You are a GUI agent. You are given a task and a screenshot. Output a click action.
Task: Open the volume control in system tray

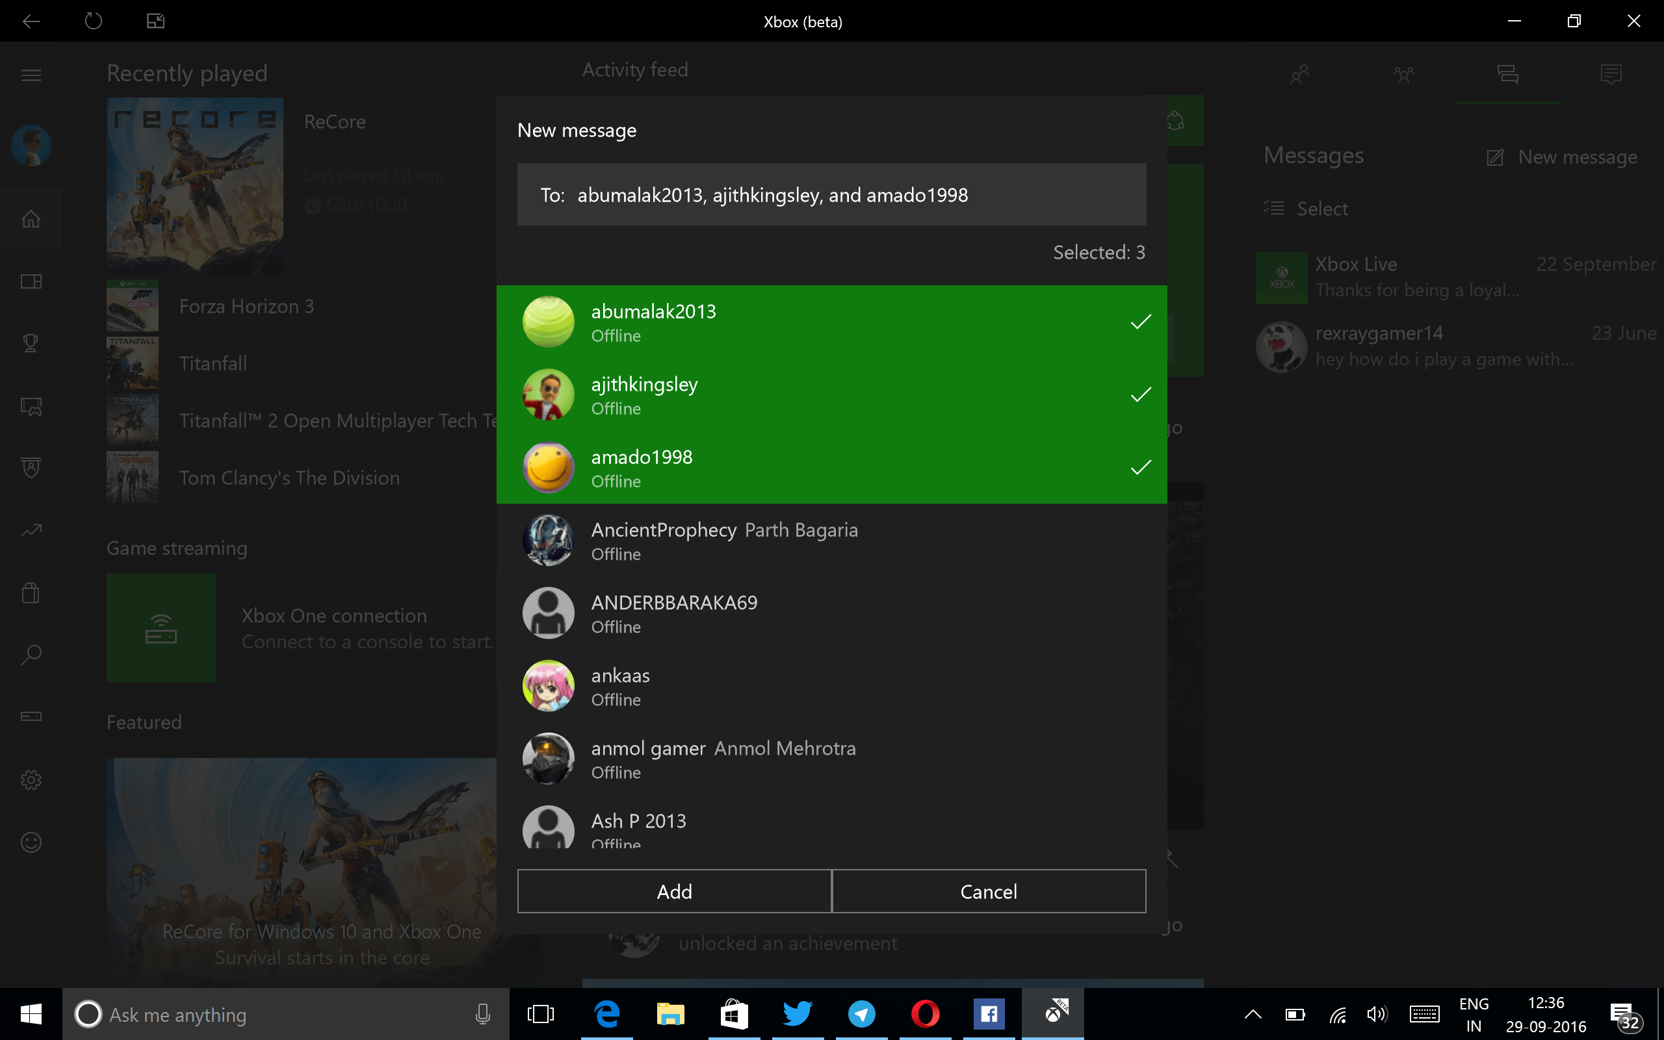pos(1377,1014)
